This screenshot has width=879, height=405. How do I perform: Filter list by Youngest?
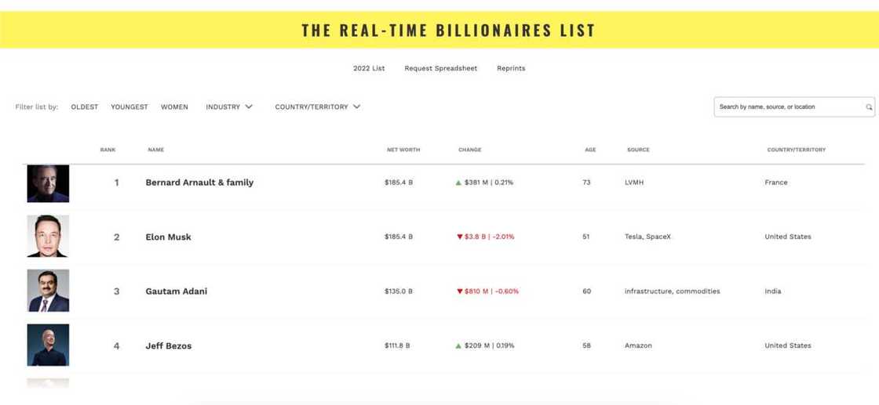(x=129, y=107)
